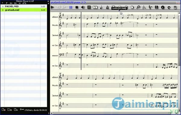Open the mixer panel icon
The width and height of the screenshot is (181, 115).
89,7
